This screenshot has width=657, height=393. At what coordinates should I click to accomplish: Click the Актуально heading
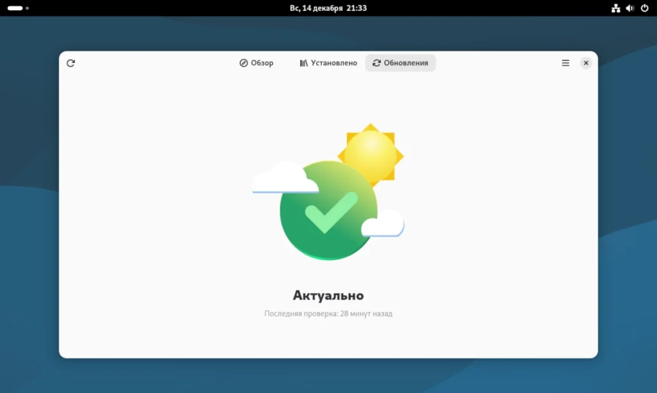(328, 295)
